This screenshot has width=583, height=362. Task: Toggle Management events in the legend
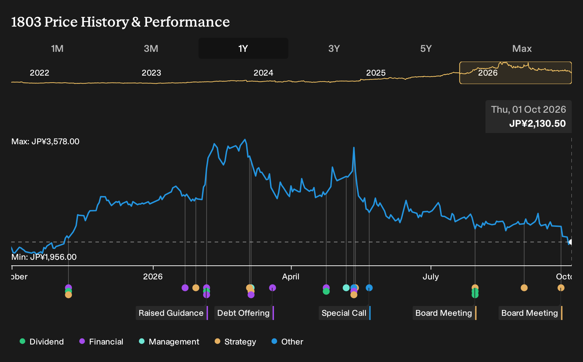[x=169, y=342]
